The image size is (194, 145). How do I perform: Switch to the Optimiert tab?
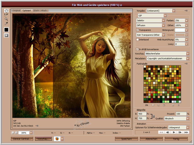(x=27, y=11)
